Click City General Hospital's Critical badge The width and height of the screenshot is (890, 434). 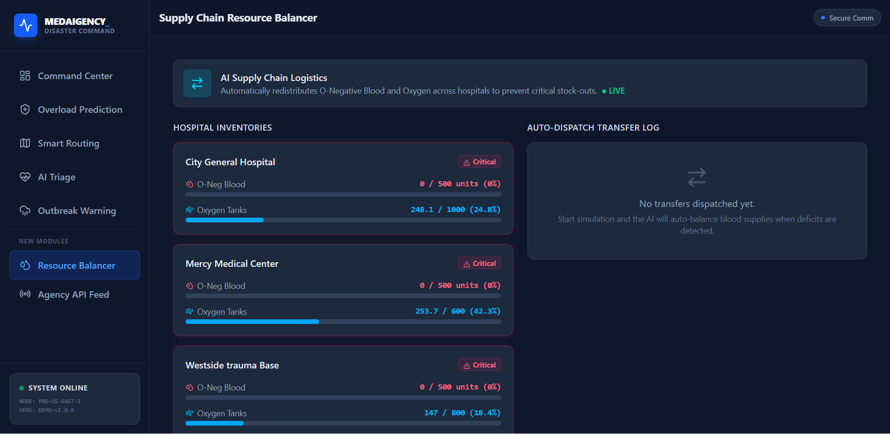pos(480,162)
